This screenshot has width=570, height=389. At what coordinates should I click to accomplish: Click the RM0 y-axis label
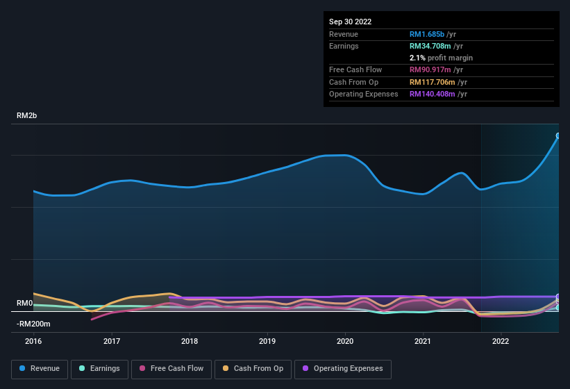pos(24,303)
